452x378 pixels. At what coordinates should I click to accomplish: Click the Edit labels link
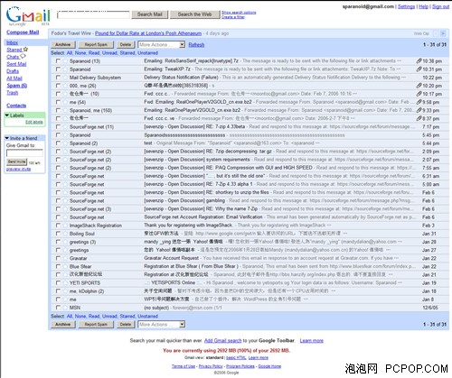pos(34,122)
